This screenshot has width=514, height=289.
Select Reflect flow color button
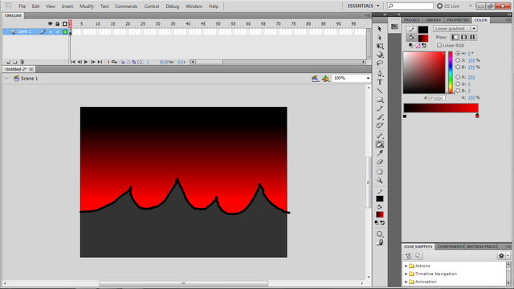[x=464, y=38]
